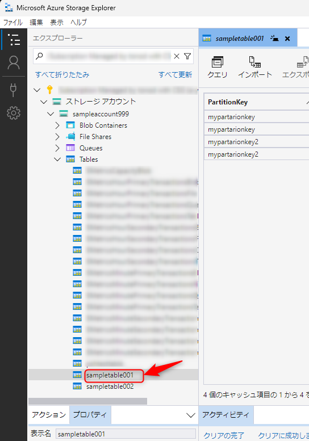
Task: Collapse the sampleaccount999 node
Action: 51,114
